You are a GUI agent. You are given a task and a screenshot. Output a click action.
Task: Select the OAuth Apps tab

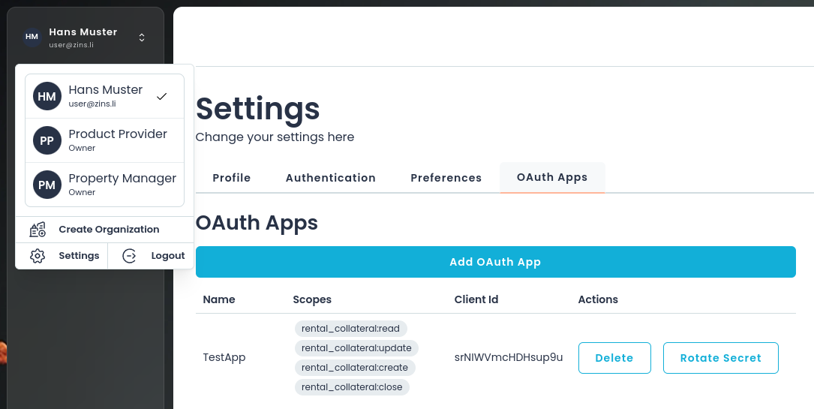click(552, 178)
